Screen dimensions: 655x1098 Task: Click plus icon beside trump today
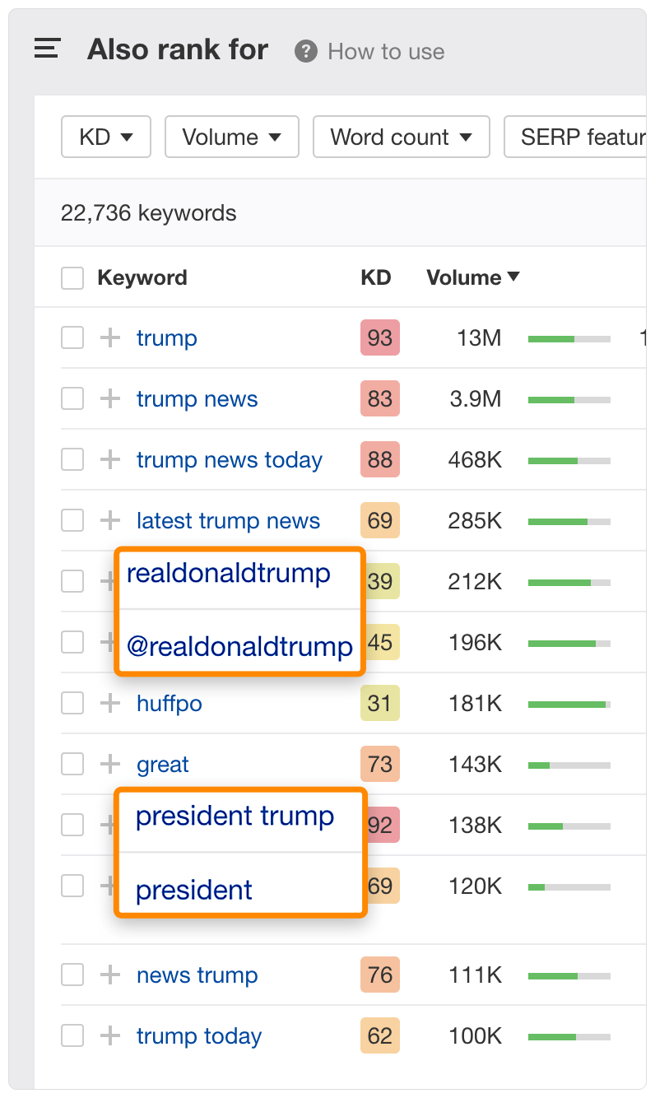(110, 1035)
